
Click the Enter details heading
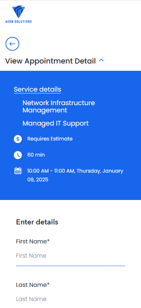(x=37, y=222)
